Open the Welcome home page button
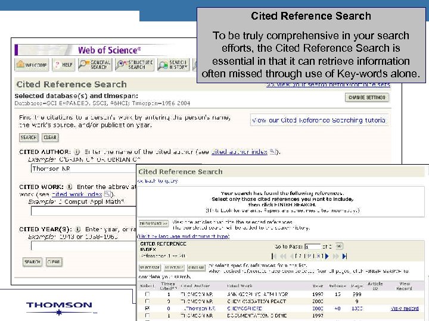The height and width of the screenshot is (321, 429). tap(32, 65)
